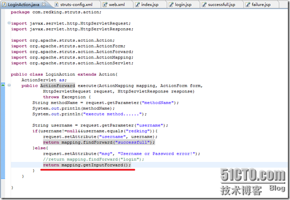Switch to the login.jsp tab
Viewport: 290px width, 200px height.
(183, 4)
